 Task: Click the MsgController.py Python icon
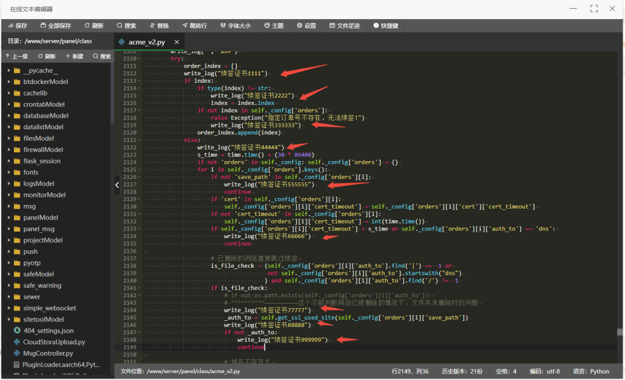tap(17, 353)
